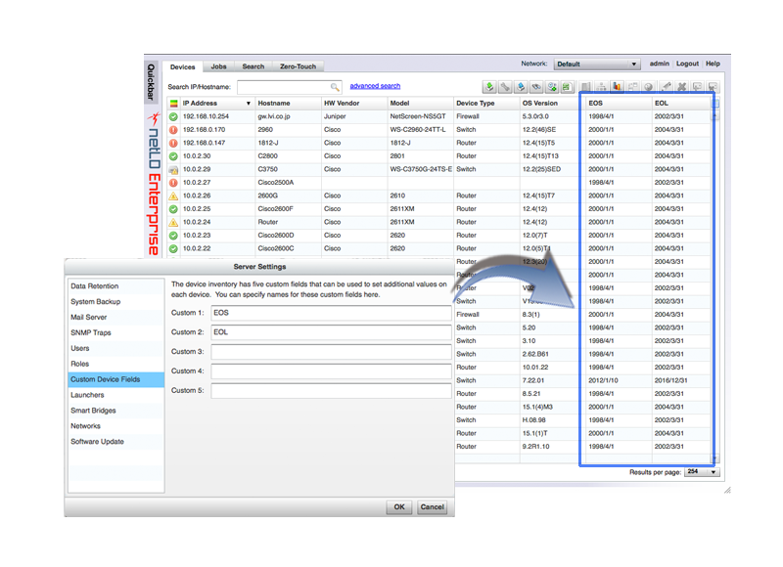
Task: Click the advanced search link
Action: [x=375, y=86]
